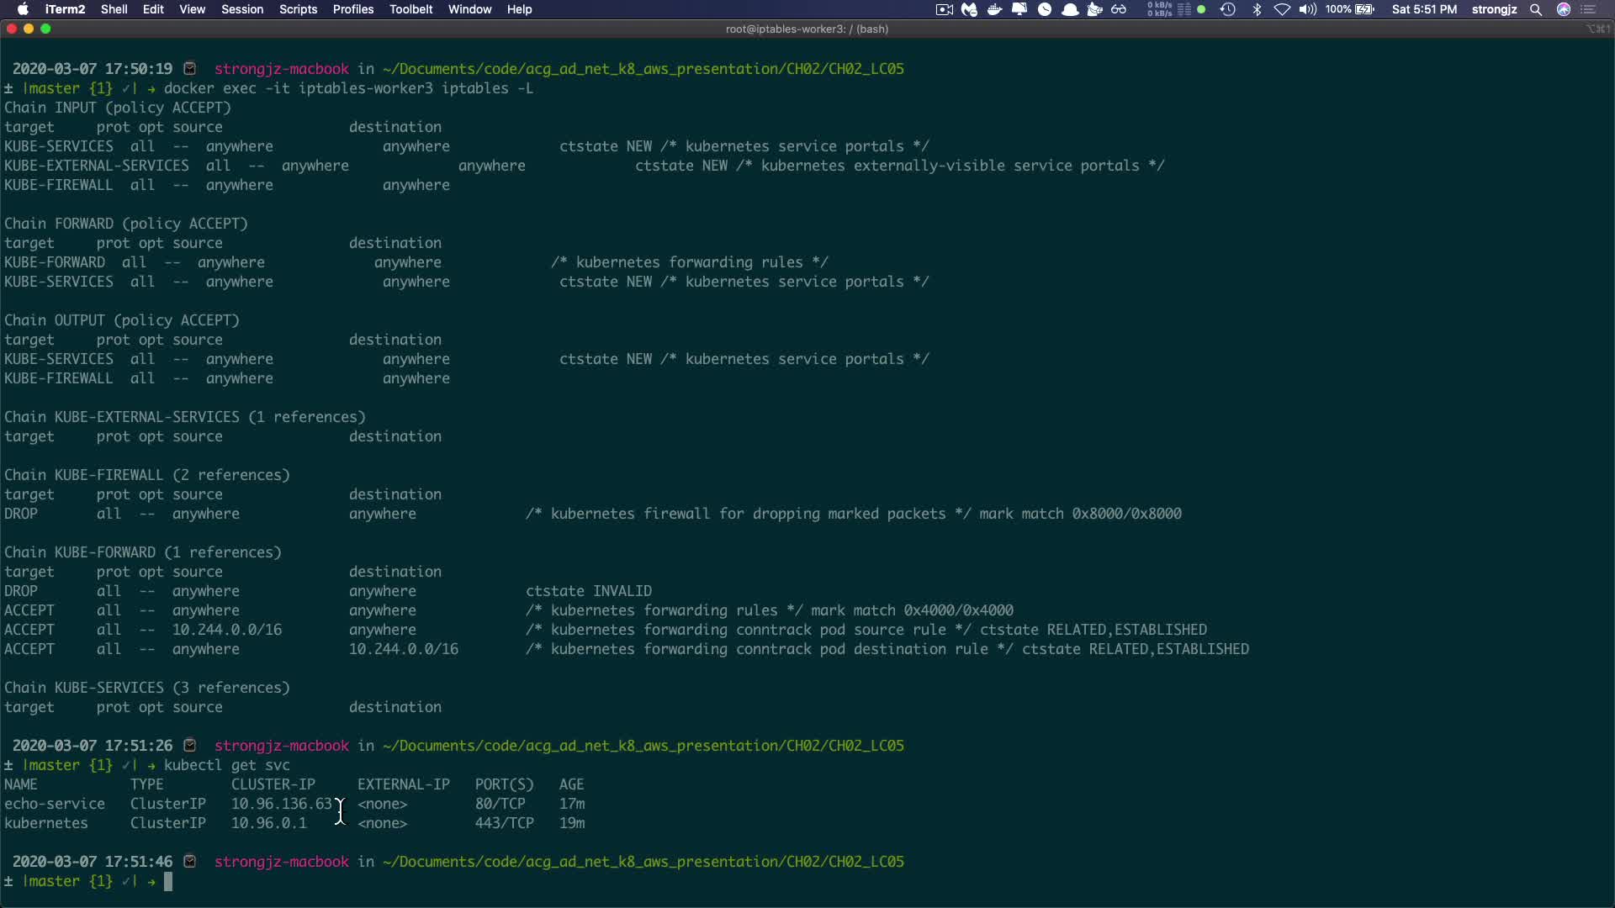Click the strongjz user account menu
This screenshot has width=1615, height=908.
[1494, 9]
